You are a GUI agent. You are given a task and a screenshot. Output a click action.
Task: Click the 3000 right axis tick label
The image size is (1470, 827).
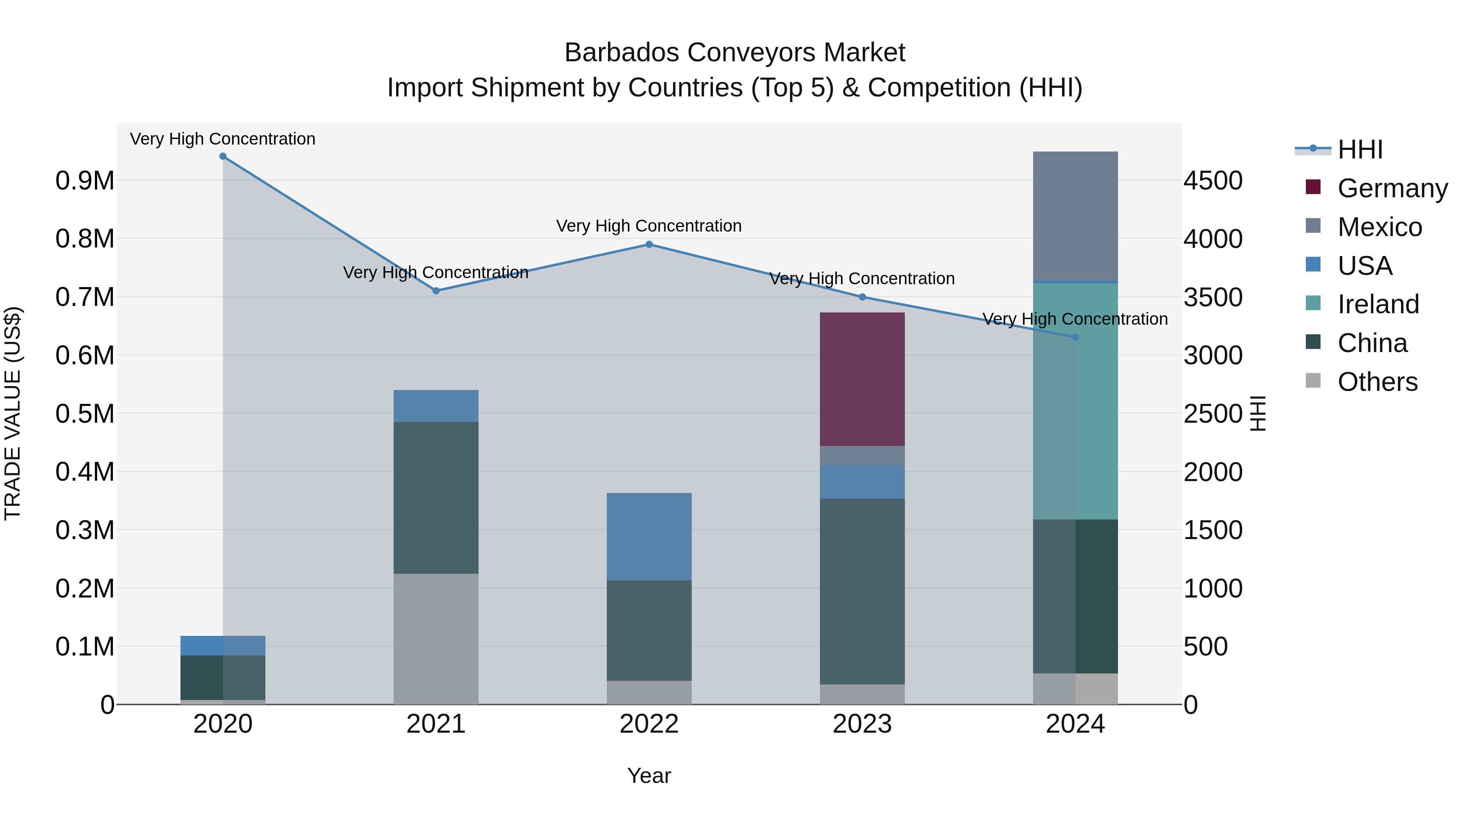click(1213, 356)
